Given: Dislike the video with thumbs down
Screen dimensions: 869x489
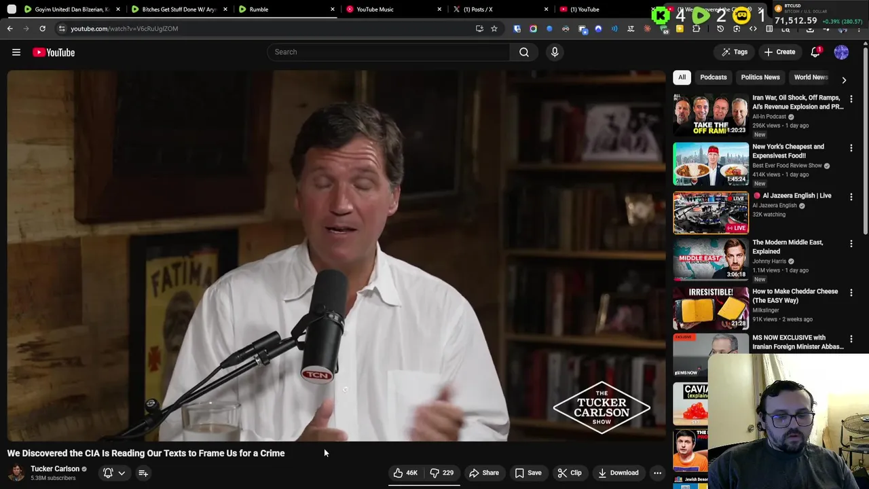Looking at the screenshot, I should pyautogui.click(x=441, y=473).
